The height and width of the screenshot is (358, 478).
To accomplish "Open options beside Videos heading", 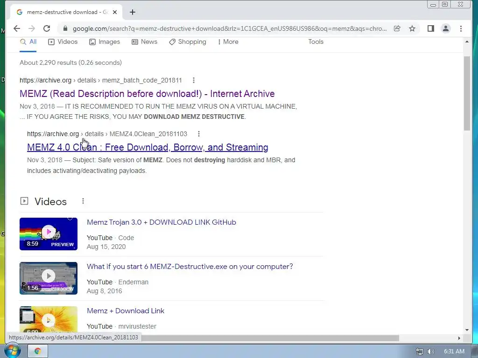I will [83, 201].
